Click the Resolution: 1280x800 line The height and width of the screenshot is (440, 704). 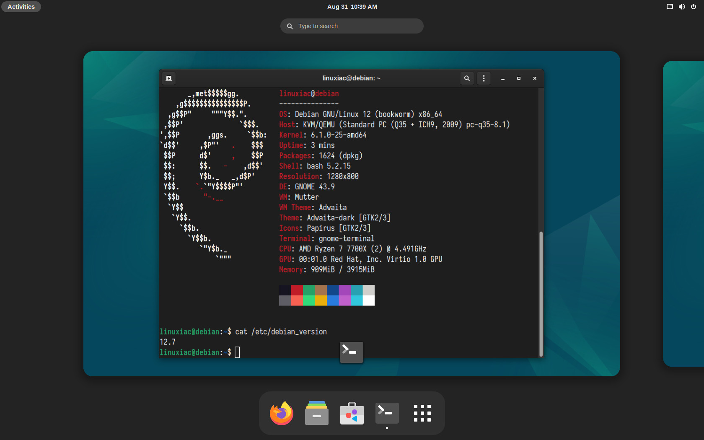[319, 176]
